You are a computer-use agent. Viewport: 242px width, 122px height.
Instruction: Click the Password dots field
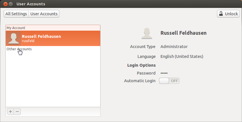[164, 73]
